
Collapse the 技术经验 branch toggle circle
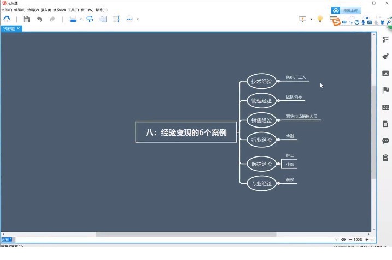(x=278, y=81)
